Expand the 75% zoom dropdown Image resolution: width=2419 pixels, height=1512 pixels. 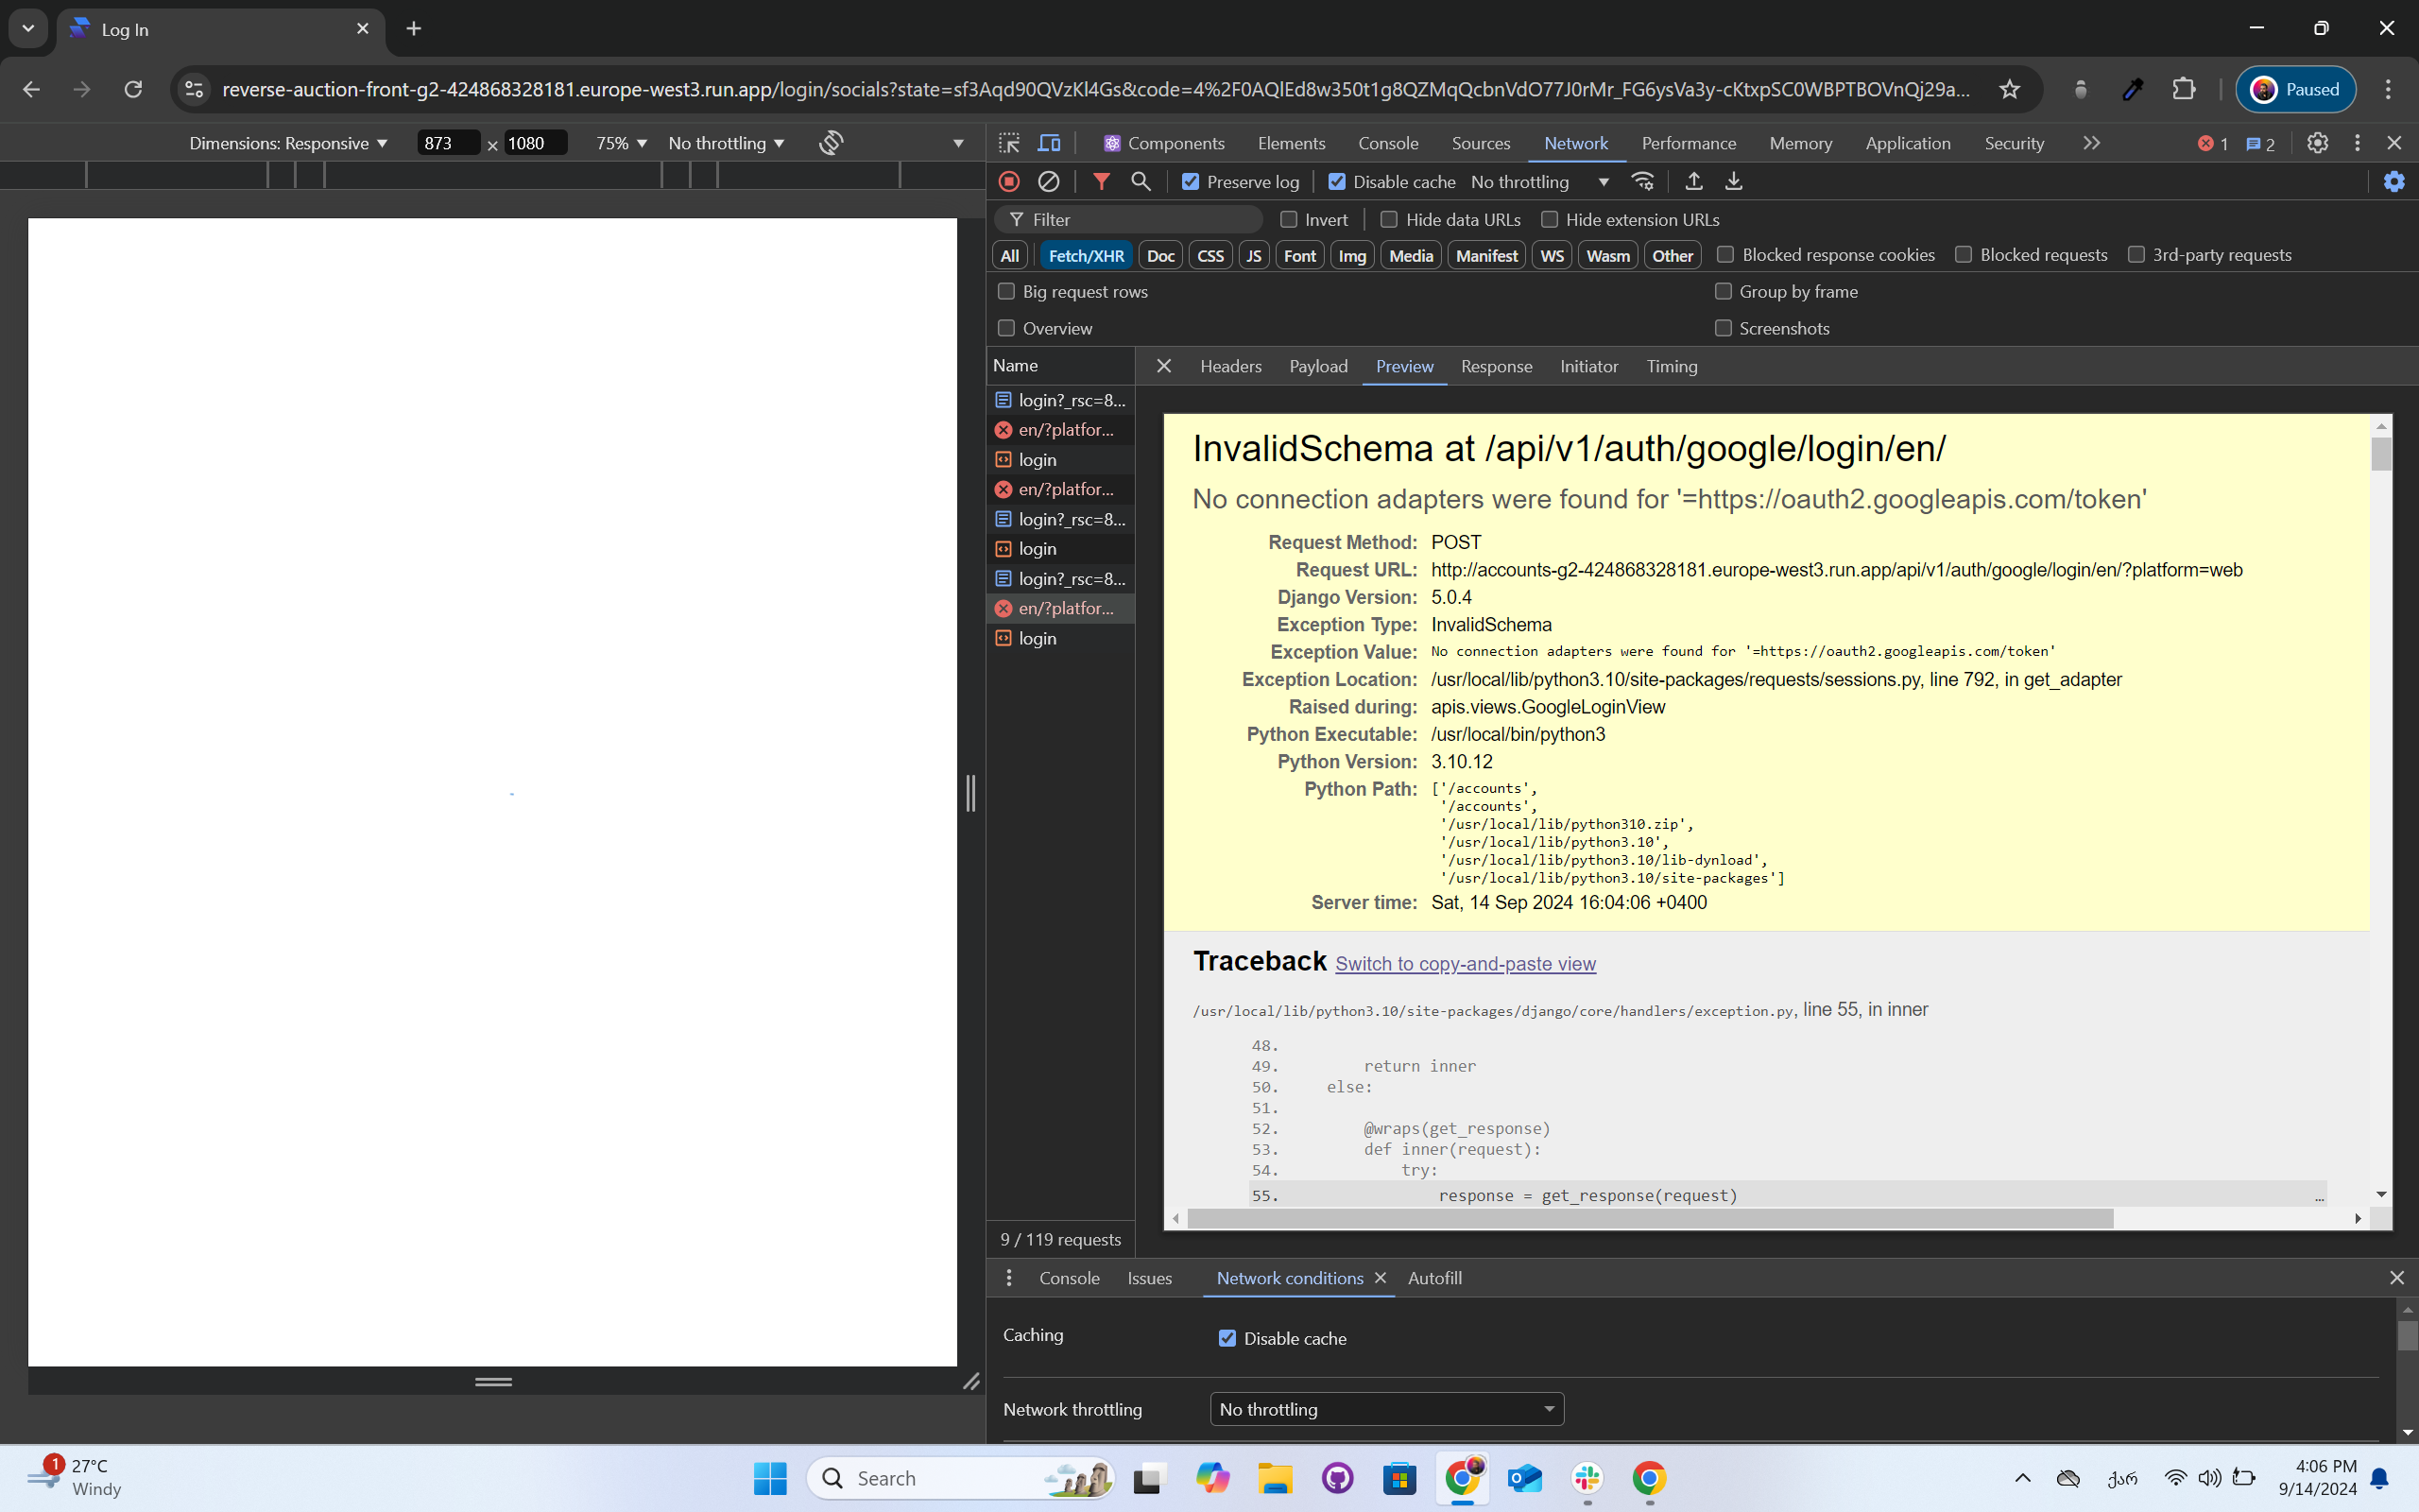point(621,143)
